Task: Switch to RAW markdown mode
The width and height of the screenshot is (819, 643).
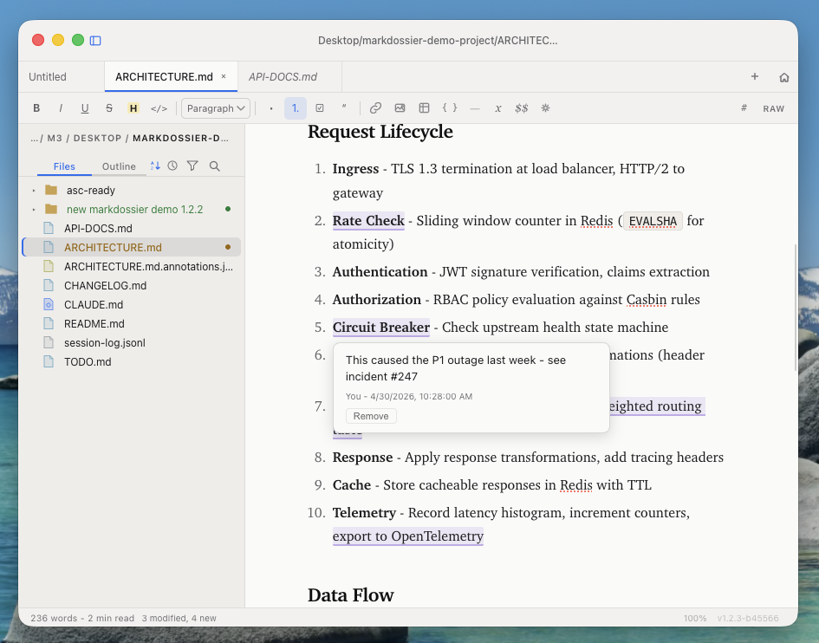Action: point(774,108)
